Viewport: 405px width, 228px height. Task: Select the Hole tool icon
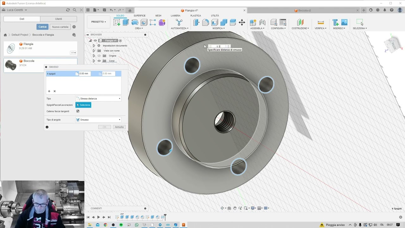[144, 22]
